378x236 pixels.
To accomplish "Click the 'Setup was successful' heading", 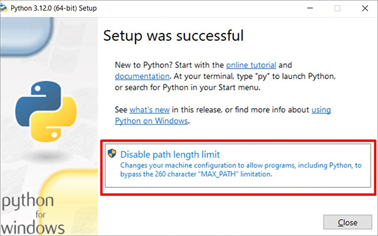I will click(173, 35).
